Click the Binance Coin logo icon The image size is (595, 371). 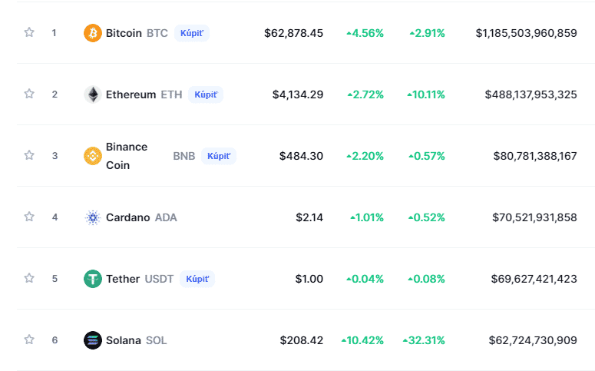pyautogui.click(x=92, y=156)
